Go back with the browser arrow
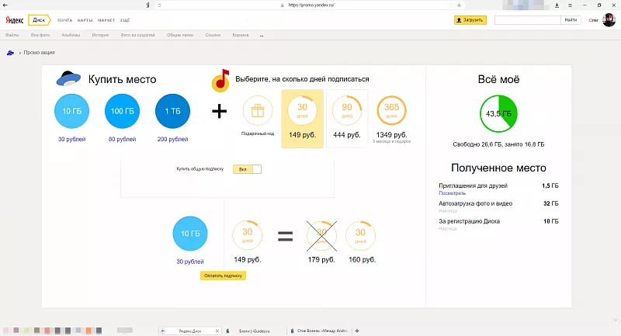Image resolution: width=621 pixels, height=336 pixels. pos(5,5)
